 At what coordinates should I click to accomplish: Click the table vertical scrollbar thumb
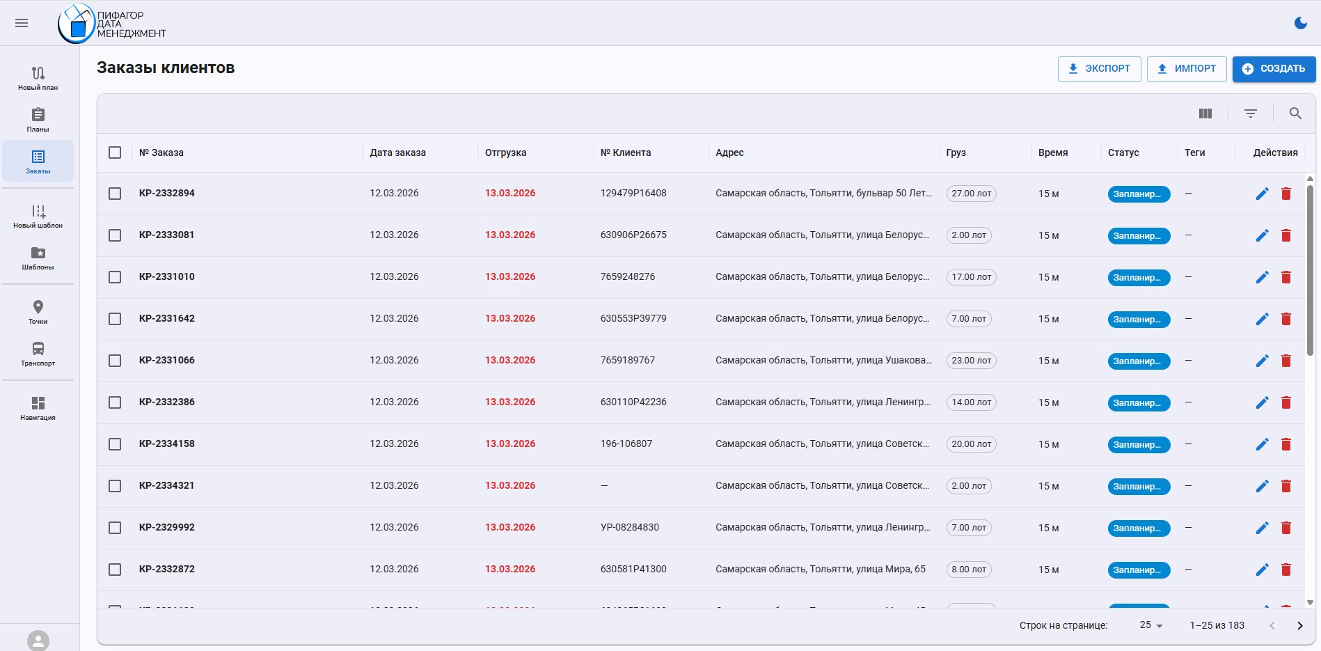[1310, 270]
